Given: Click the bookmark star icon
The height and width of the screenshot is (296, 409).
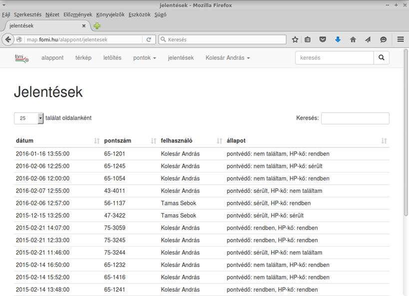Looking at the screenshot, I should [x=295, y=39].
